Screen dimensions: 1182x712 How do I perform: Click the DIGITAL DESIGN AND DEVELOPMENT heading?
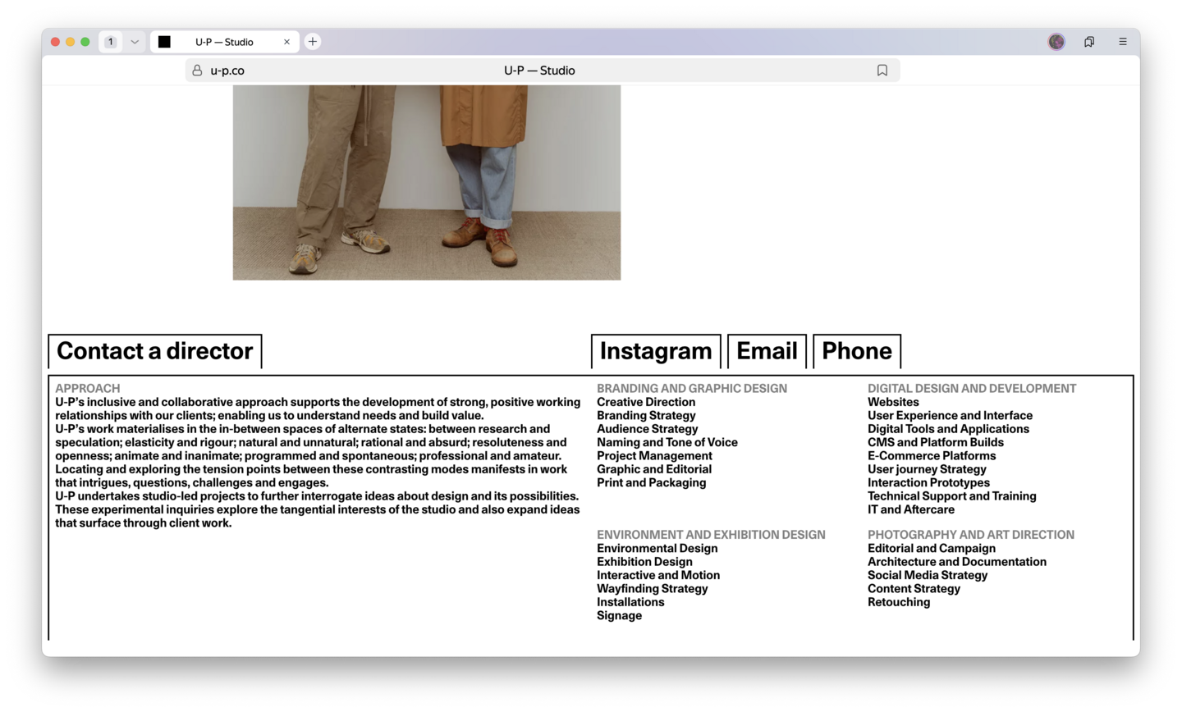[972, 389]
